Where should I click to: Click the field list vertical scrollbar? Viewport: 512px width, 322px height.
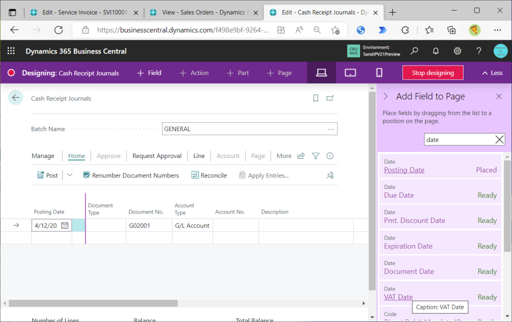(x=507, y=206)
